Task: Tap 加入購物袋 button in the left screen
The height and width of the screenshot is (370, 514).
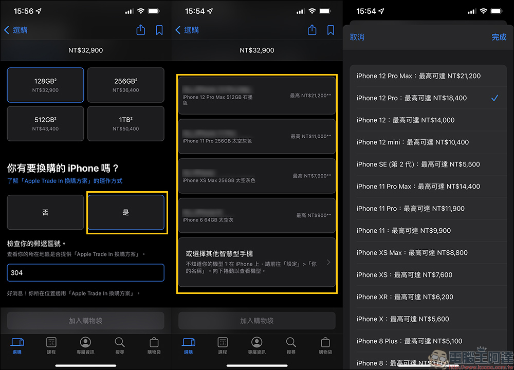Action: click(x=85, y=321)
